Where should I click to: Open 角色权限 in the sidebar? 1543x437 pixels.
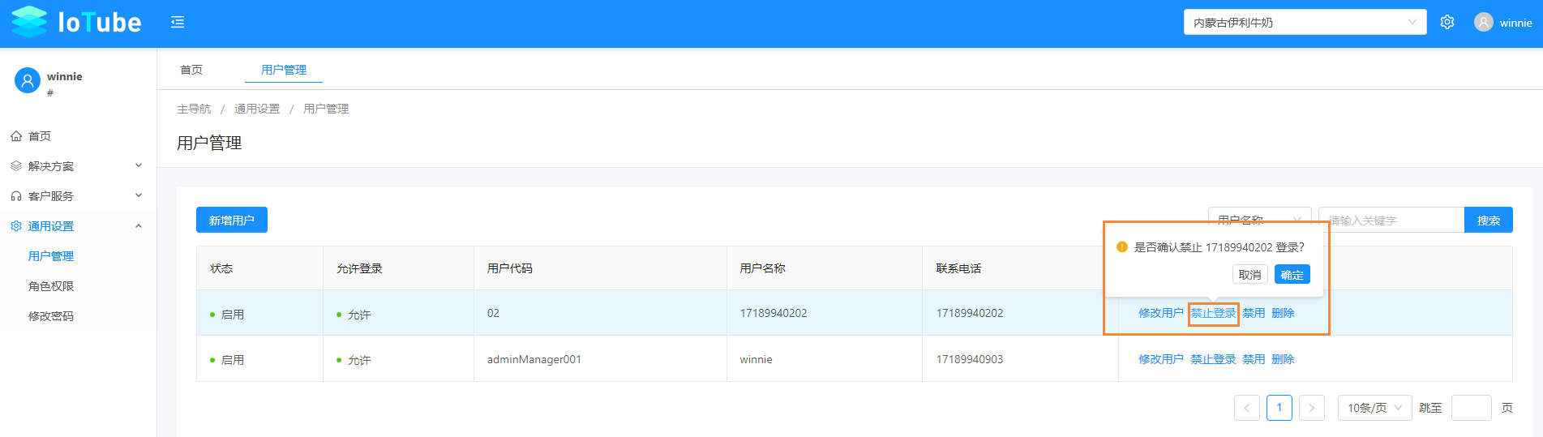click(x=51, y=286)
